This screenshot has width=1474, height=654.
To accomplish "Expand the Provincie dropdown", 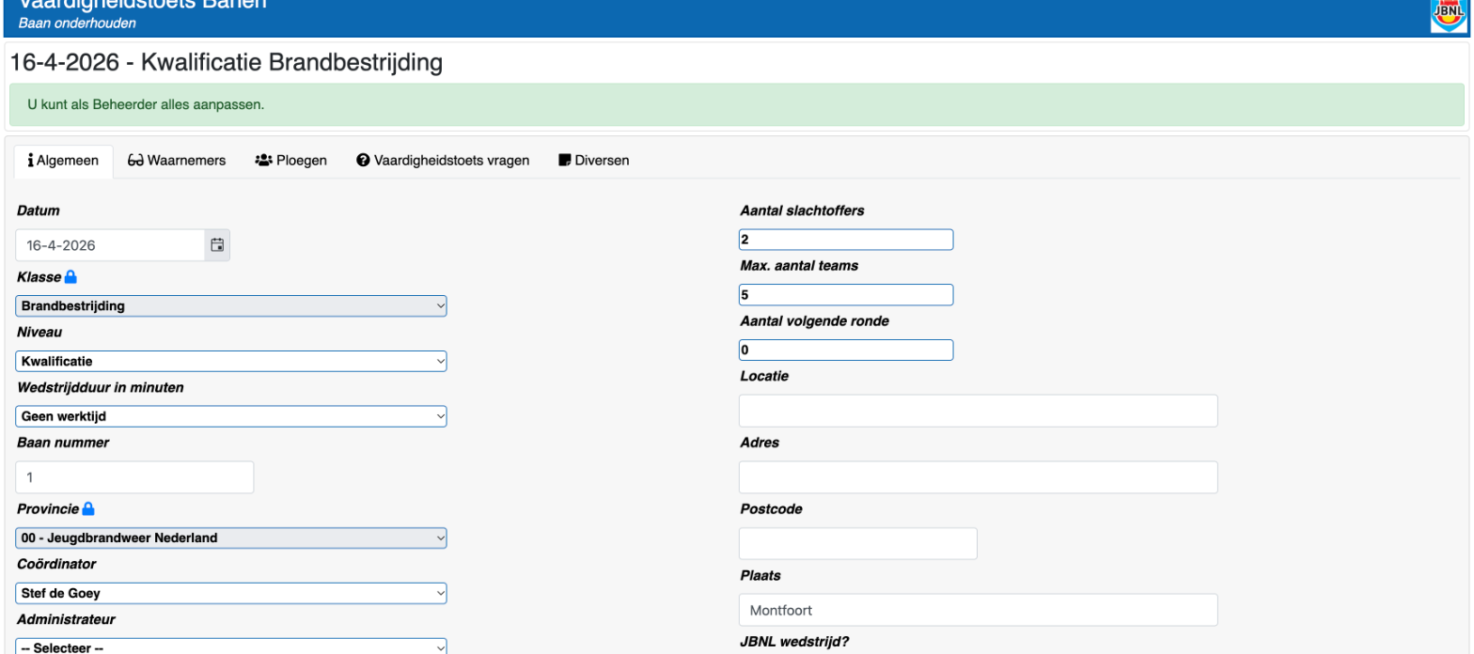I will [231, 537].
